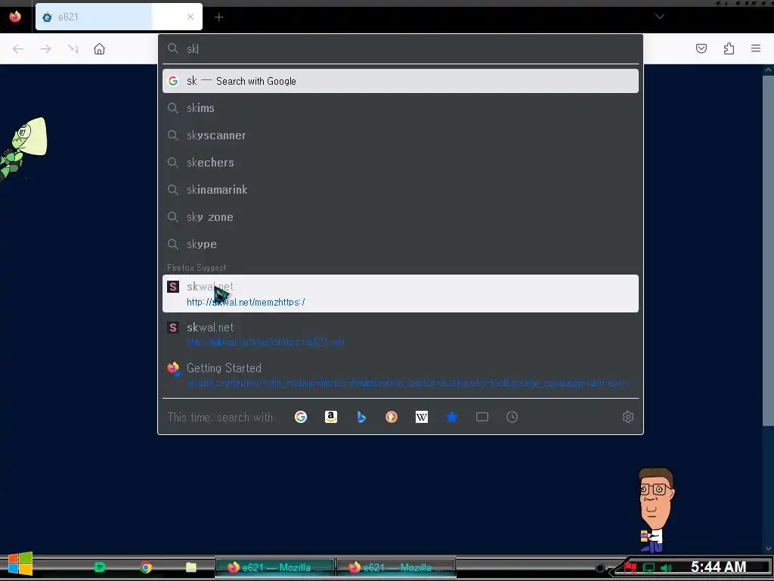The image size is (774, 581).
Task: Search this time with Bing icon
Action: coord(361,417)
